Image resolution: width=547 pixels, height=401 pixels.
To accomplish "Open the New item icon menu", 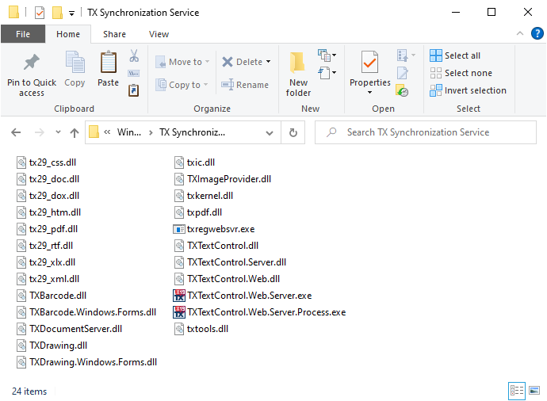I will [327, 55].
